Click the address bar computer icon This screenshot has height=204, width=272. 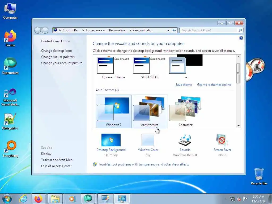point(55,30)
